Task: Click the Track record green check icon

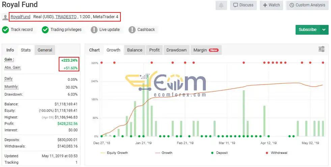Action: [5, 30]
